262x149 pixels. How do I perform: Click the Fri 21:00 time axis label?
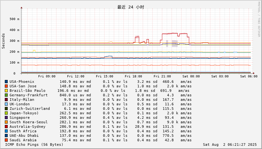(162, 76)
